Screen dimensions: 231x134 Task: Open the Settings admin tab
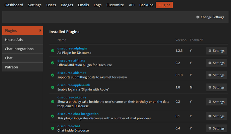(34, 5)
